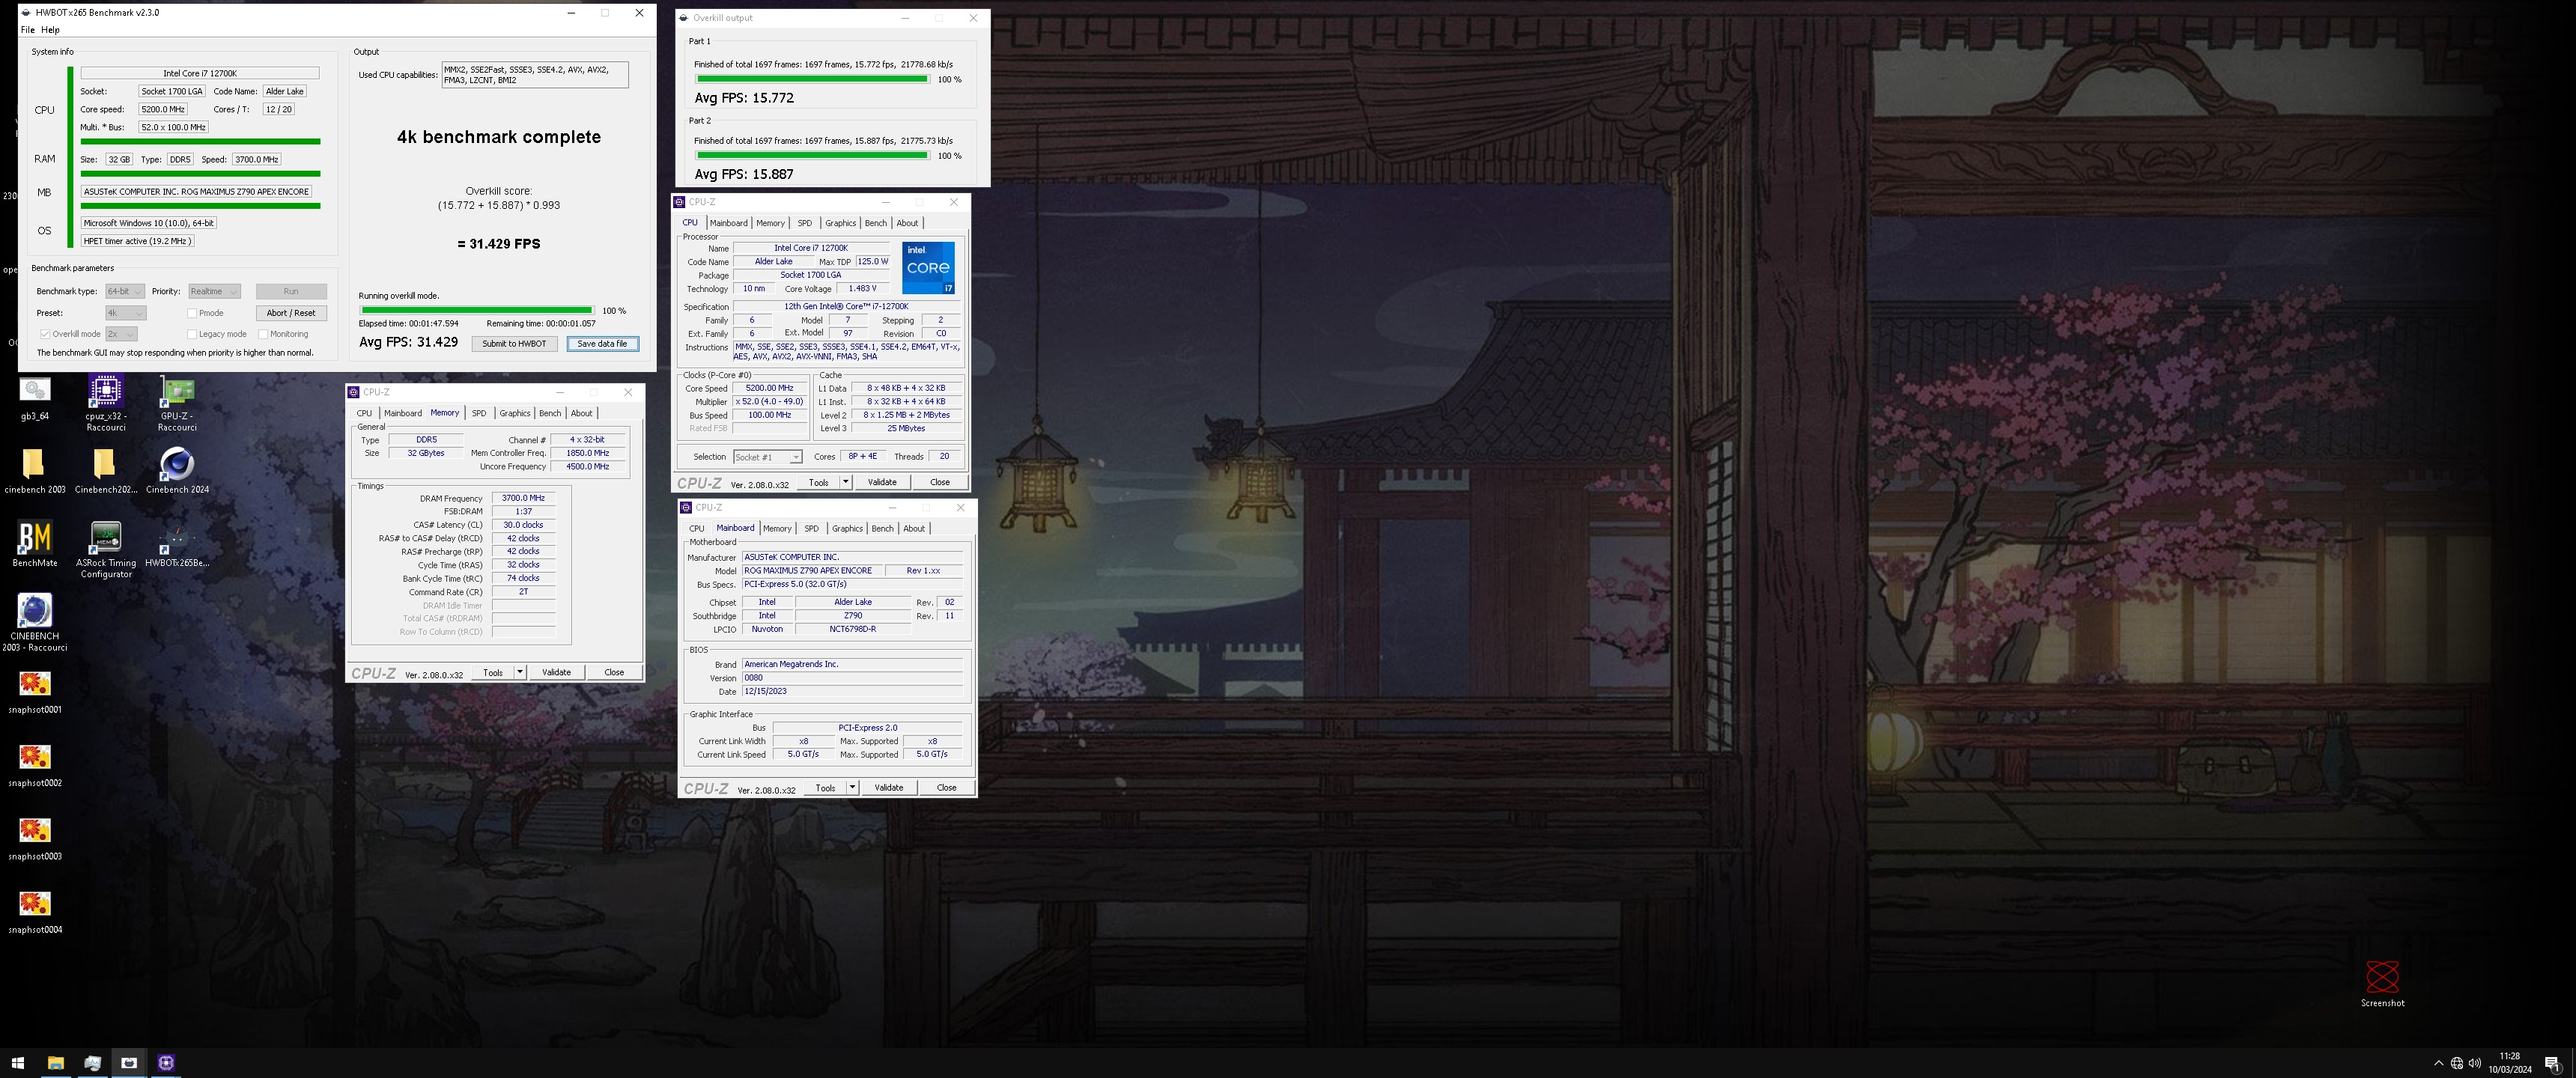Switch to the CPU-Z taskbar icon
The height and width of the screenshot is (1078, 2576).
(166, 1063)
